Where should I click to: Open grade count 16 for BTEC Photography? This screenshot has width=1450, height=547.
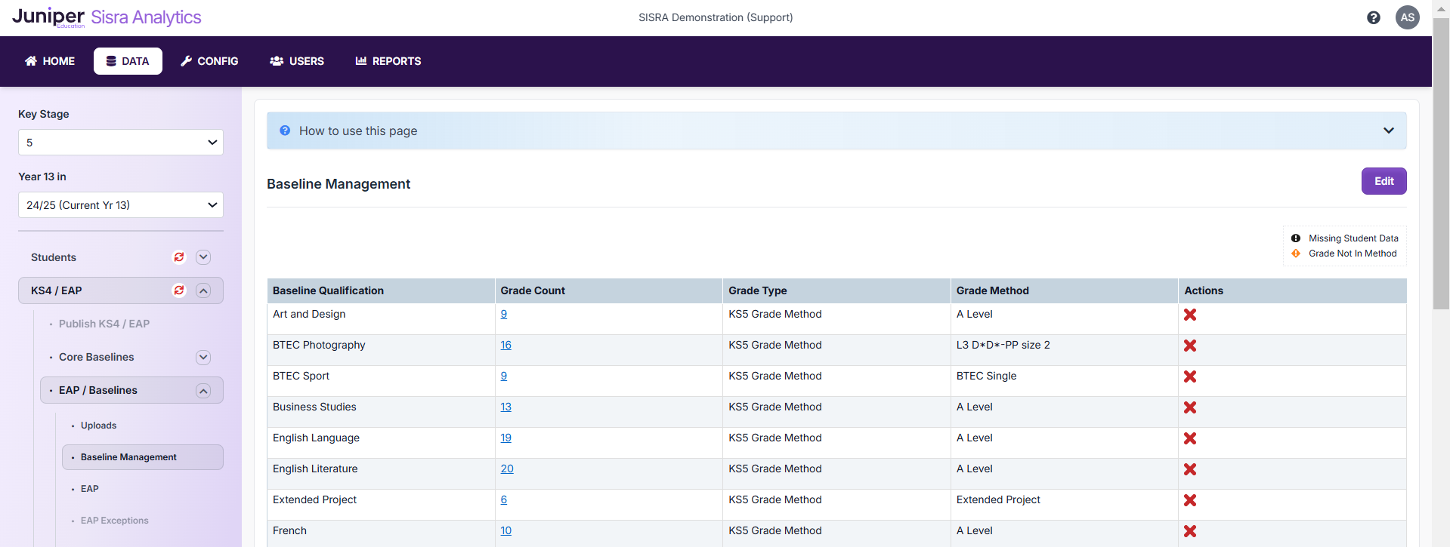click(x=505, y=346)
